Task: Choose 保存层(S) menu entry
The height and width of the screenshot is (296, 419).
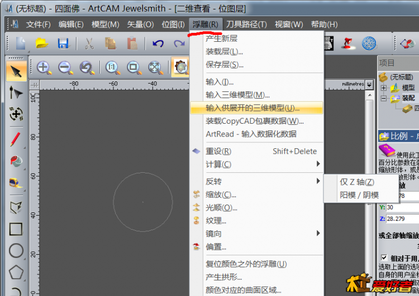Action: [256, 65]
